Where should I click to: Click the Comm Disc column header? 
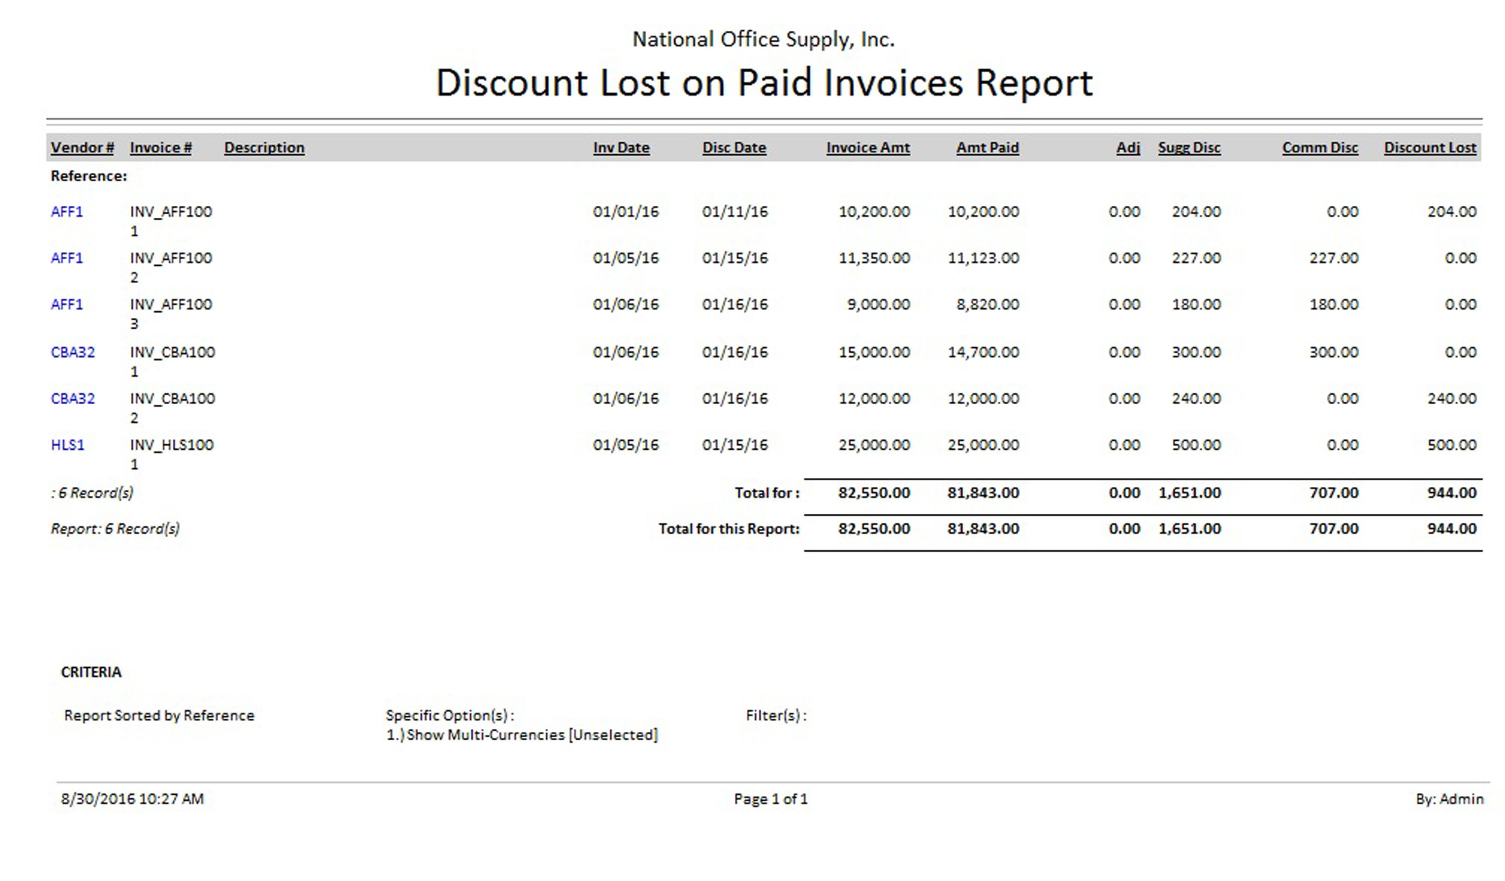[1320, 148]
